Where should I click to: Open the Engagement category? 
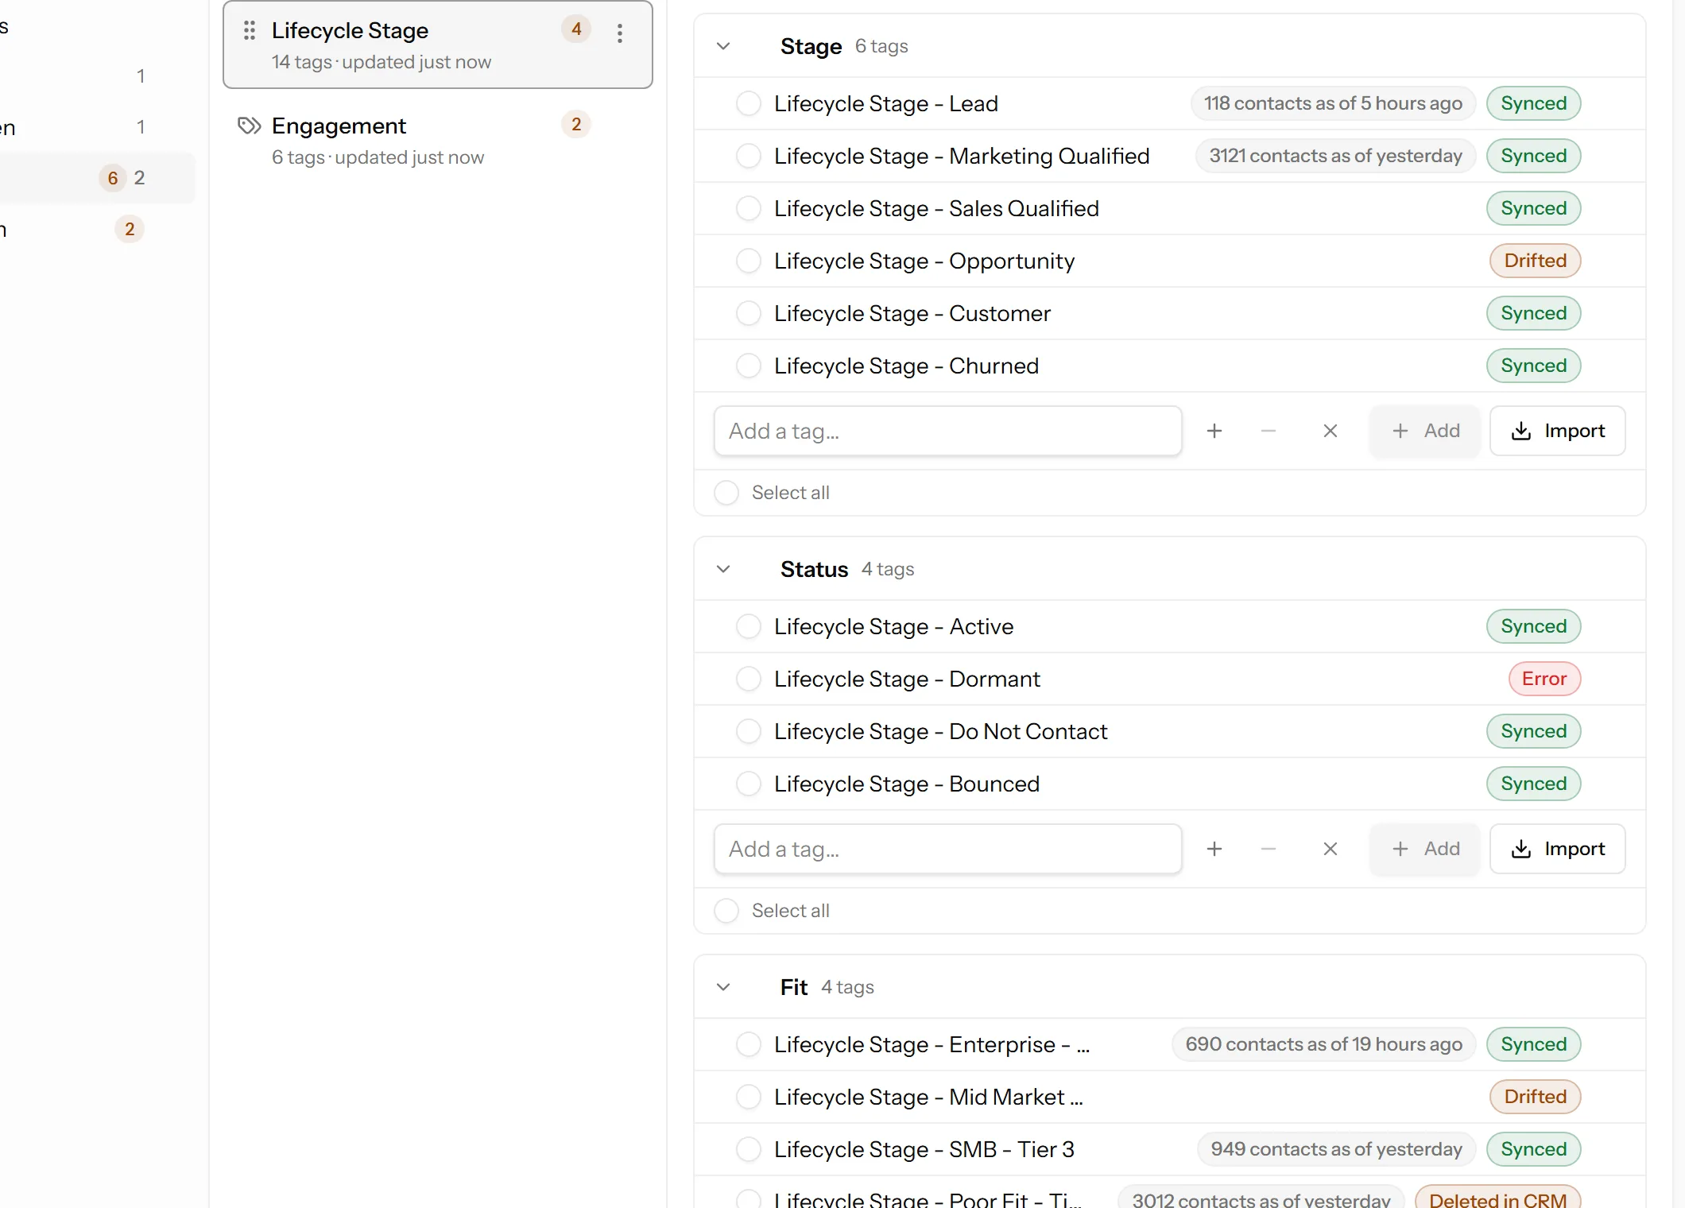click(x=438, y=140)
